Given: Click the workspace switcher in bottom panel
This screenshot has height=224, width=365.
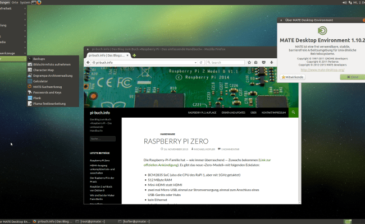Looking at the screenshot, I should coord(348,222).
